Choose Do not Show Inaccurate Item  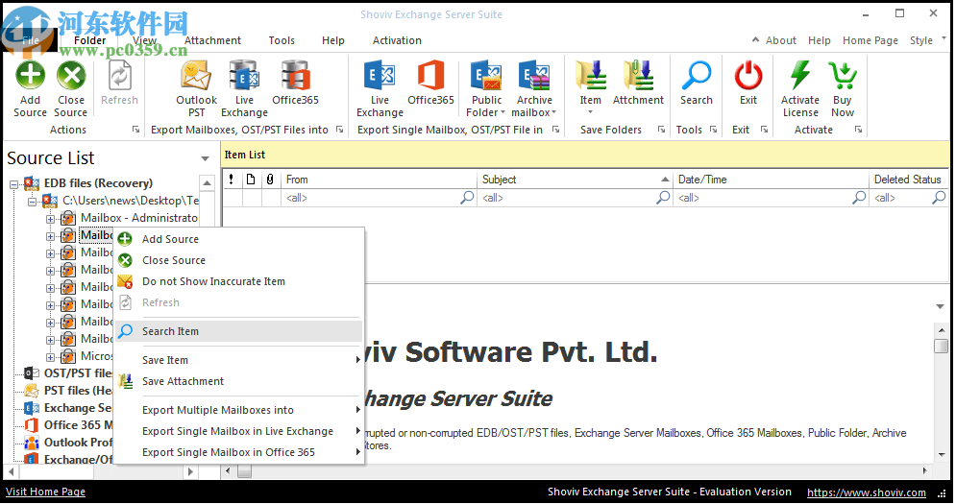pos(239,281)
